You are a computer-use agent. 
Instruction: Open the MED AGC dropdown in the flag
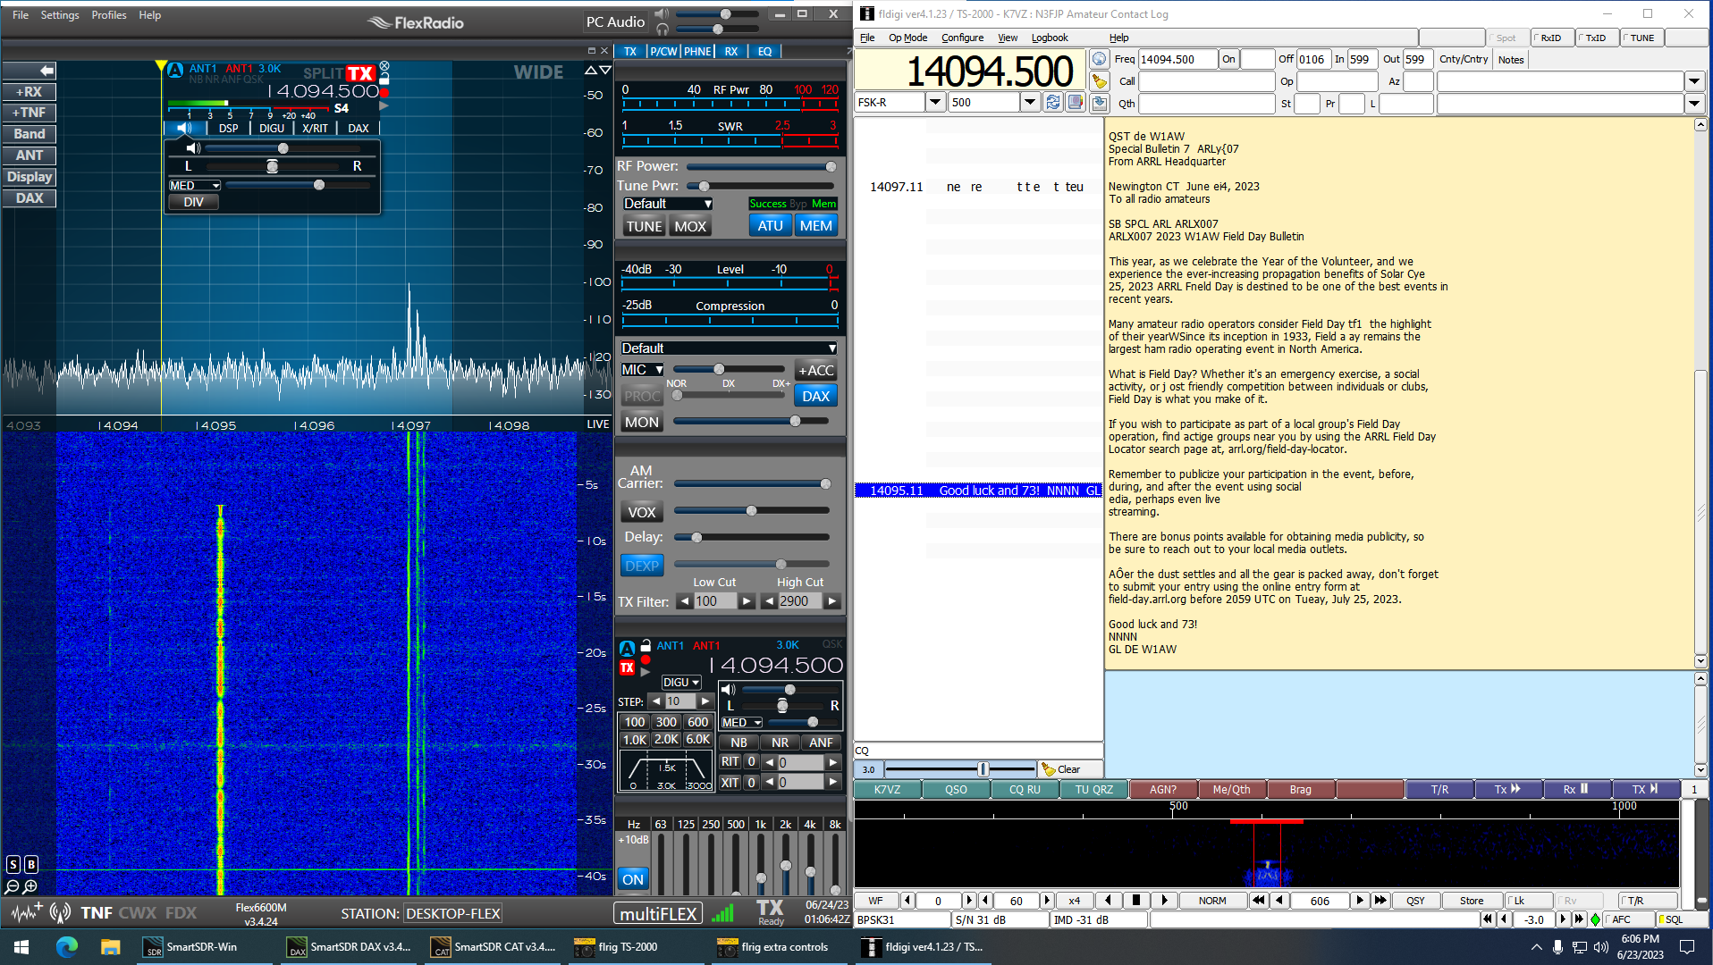coord(195,185)
